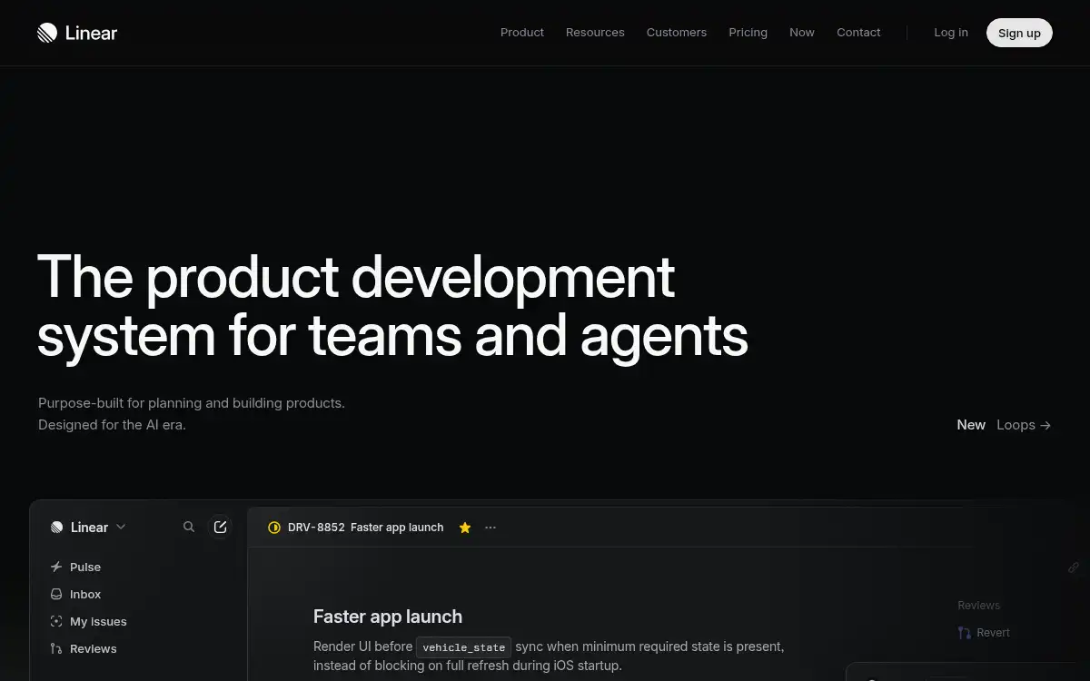The image size is (1090, 681).
Task: Click the DRV-8852 issue identifier
Action: (316, 528)
